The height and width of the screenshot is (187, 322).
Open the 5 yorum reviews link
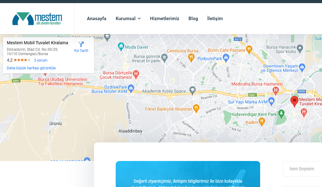tap(41, 60)
